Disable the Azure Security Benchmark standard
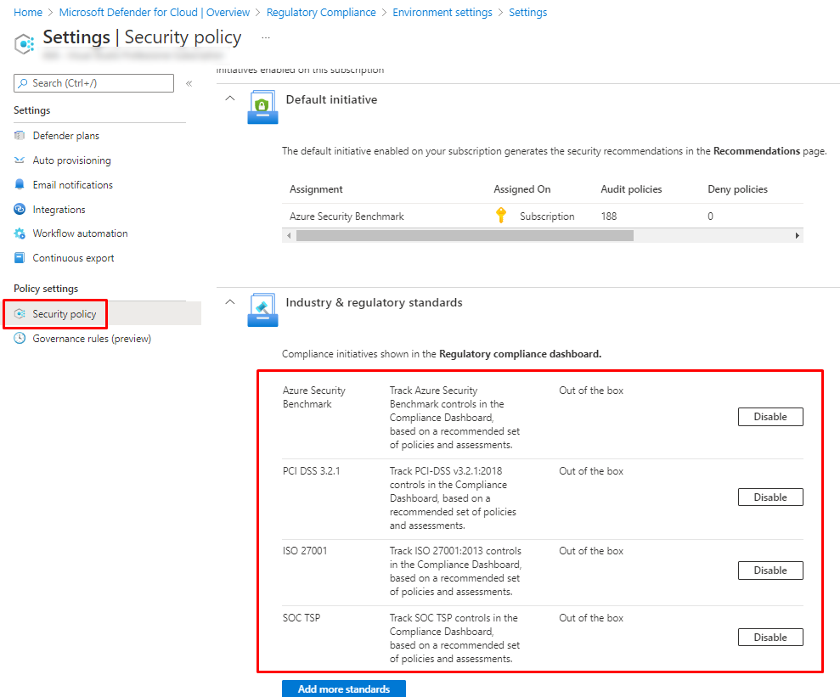 pyautogui.click(x=770, y=417)
